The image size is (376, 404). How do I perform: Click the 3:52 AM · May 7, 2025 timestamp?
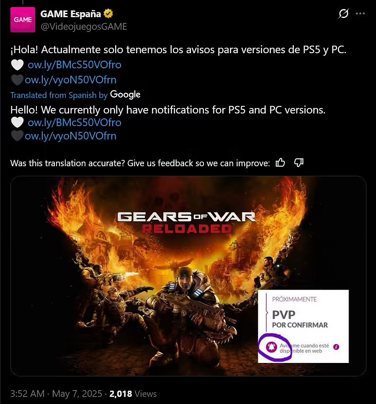(x=56, y=394)
